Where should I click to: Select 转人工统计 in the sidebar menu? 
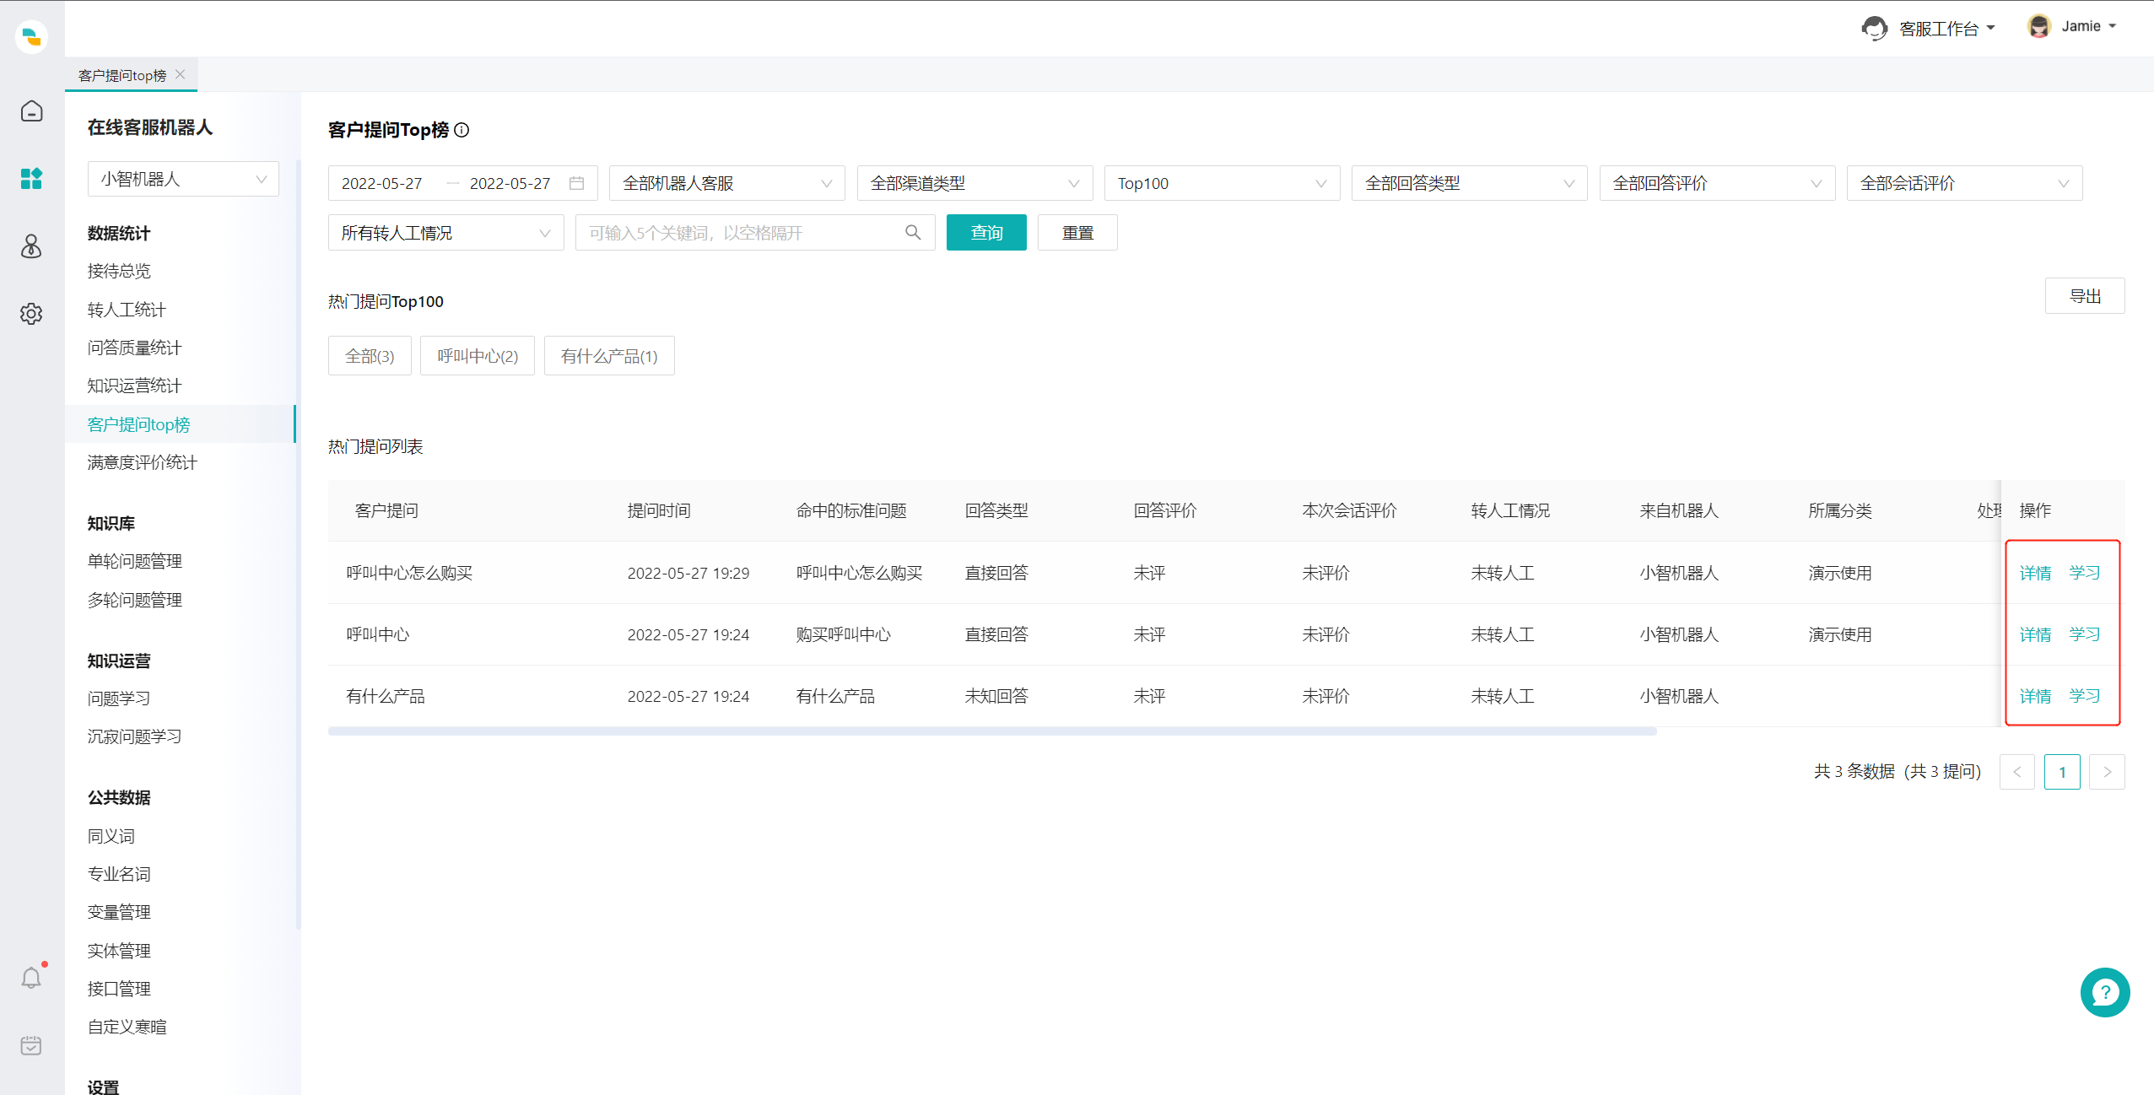click(x=127, y=310)
